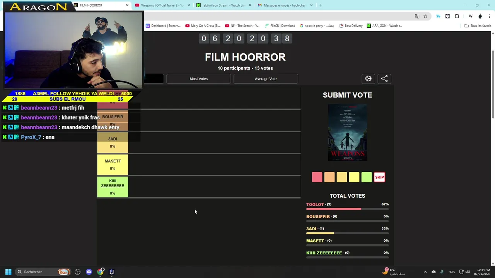Click the Rechercher taskbar search box

click(43, 272)
